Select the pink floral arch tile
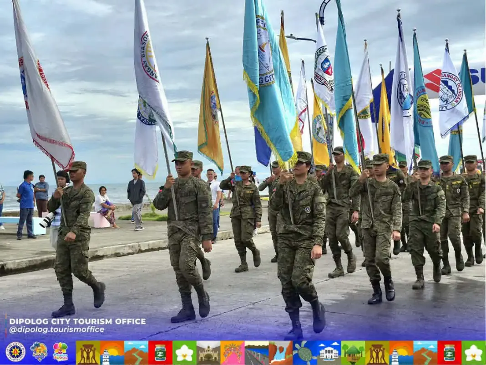Screen dimensions: 486x365 [233, 353]
